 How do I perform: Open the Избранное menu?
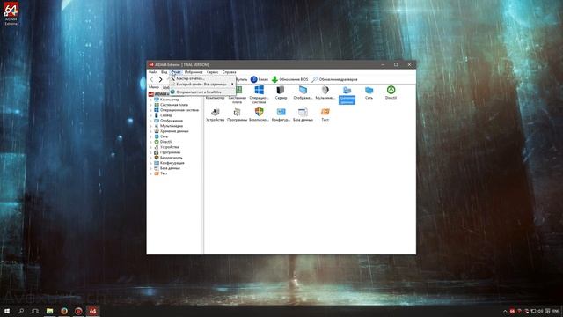[x=194, y=72]
